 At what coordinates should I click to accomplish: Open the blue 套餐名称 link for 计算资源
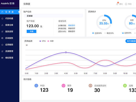coord(72,25)
